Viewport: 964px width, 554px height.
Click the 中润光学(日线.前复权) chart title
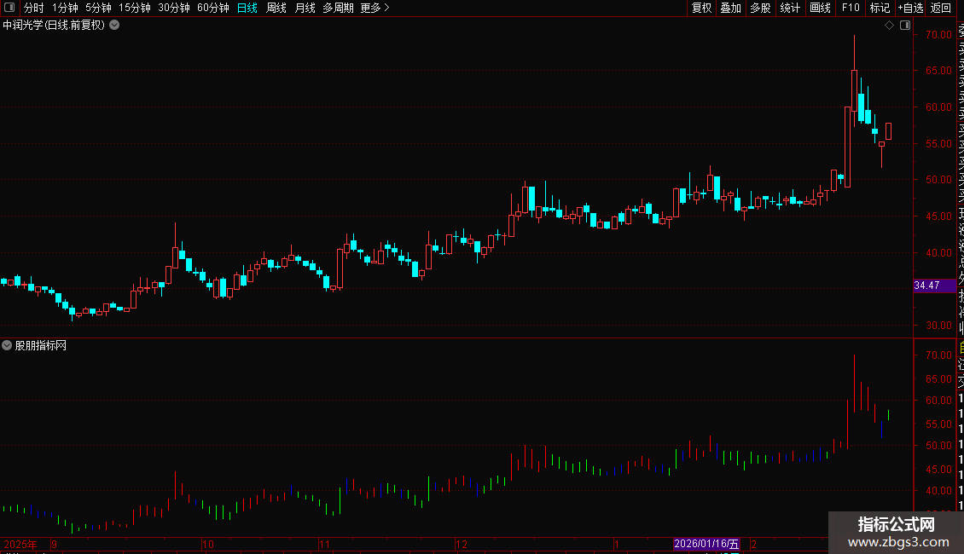pos(54,26)
